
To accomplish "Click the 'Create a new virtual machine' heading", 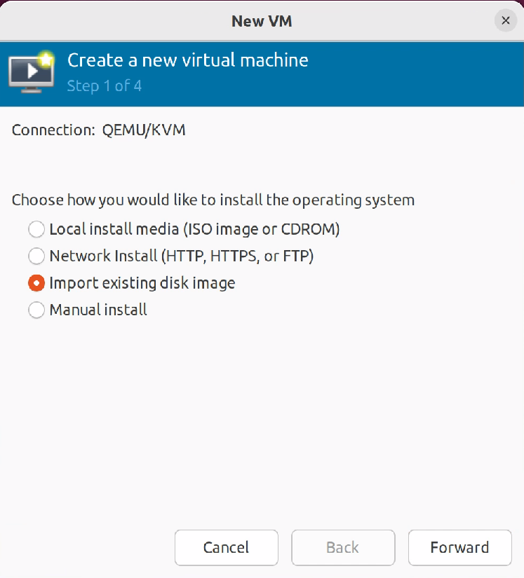I will coord(187,60).
